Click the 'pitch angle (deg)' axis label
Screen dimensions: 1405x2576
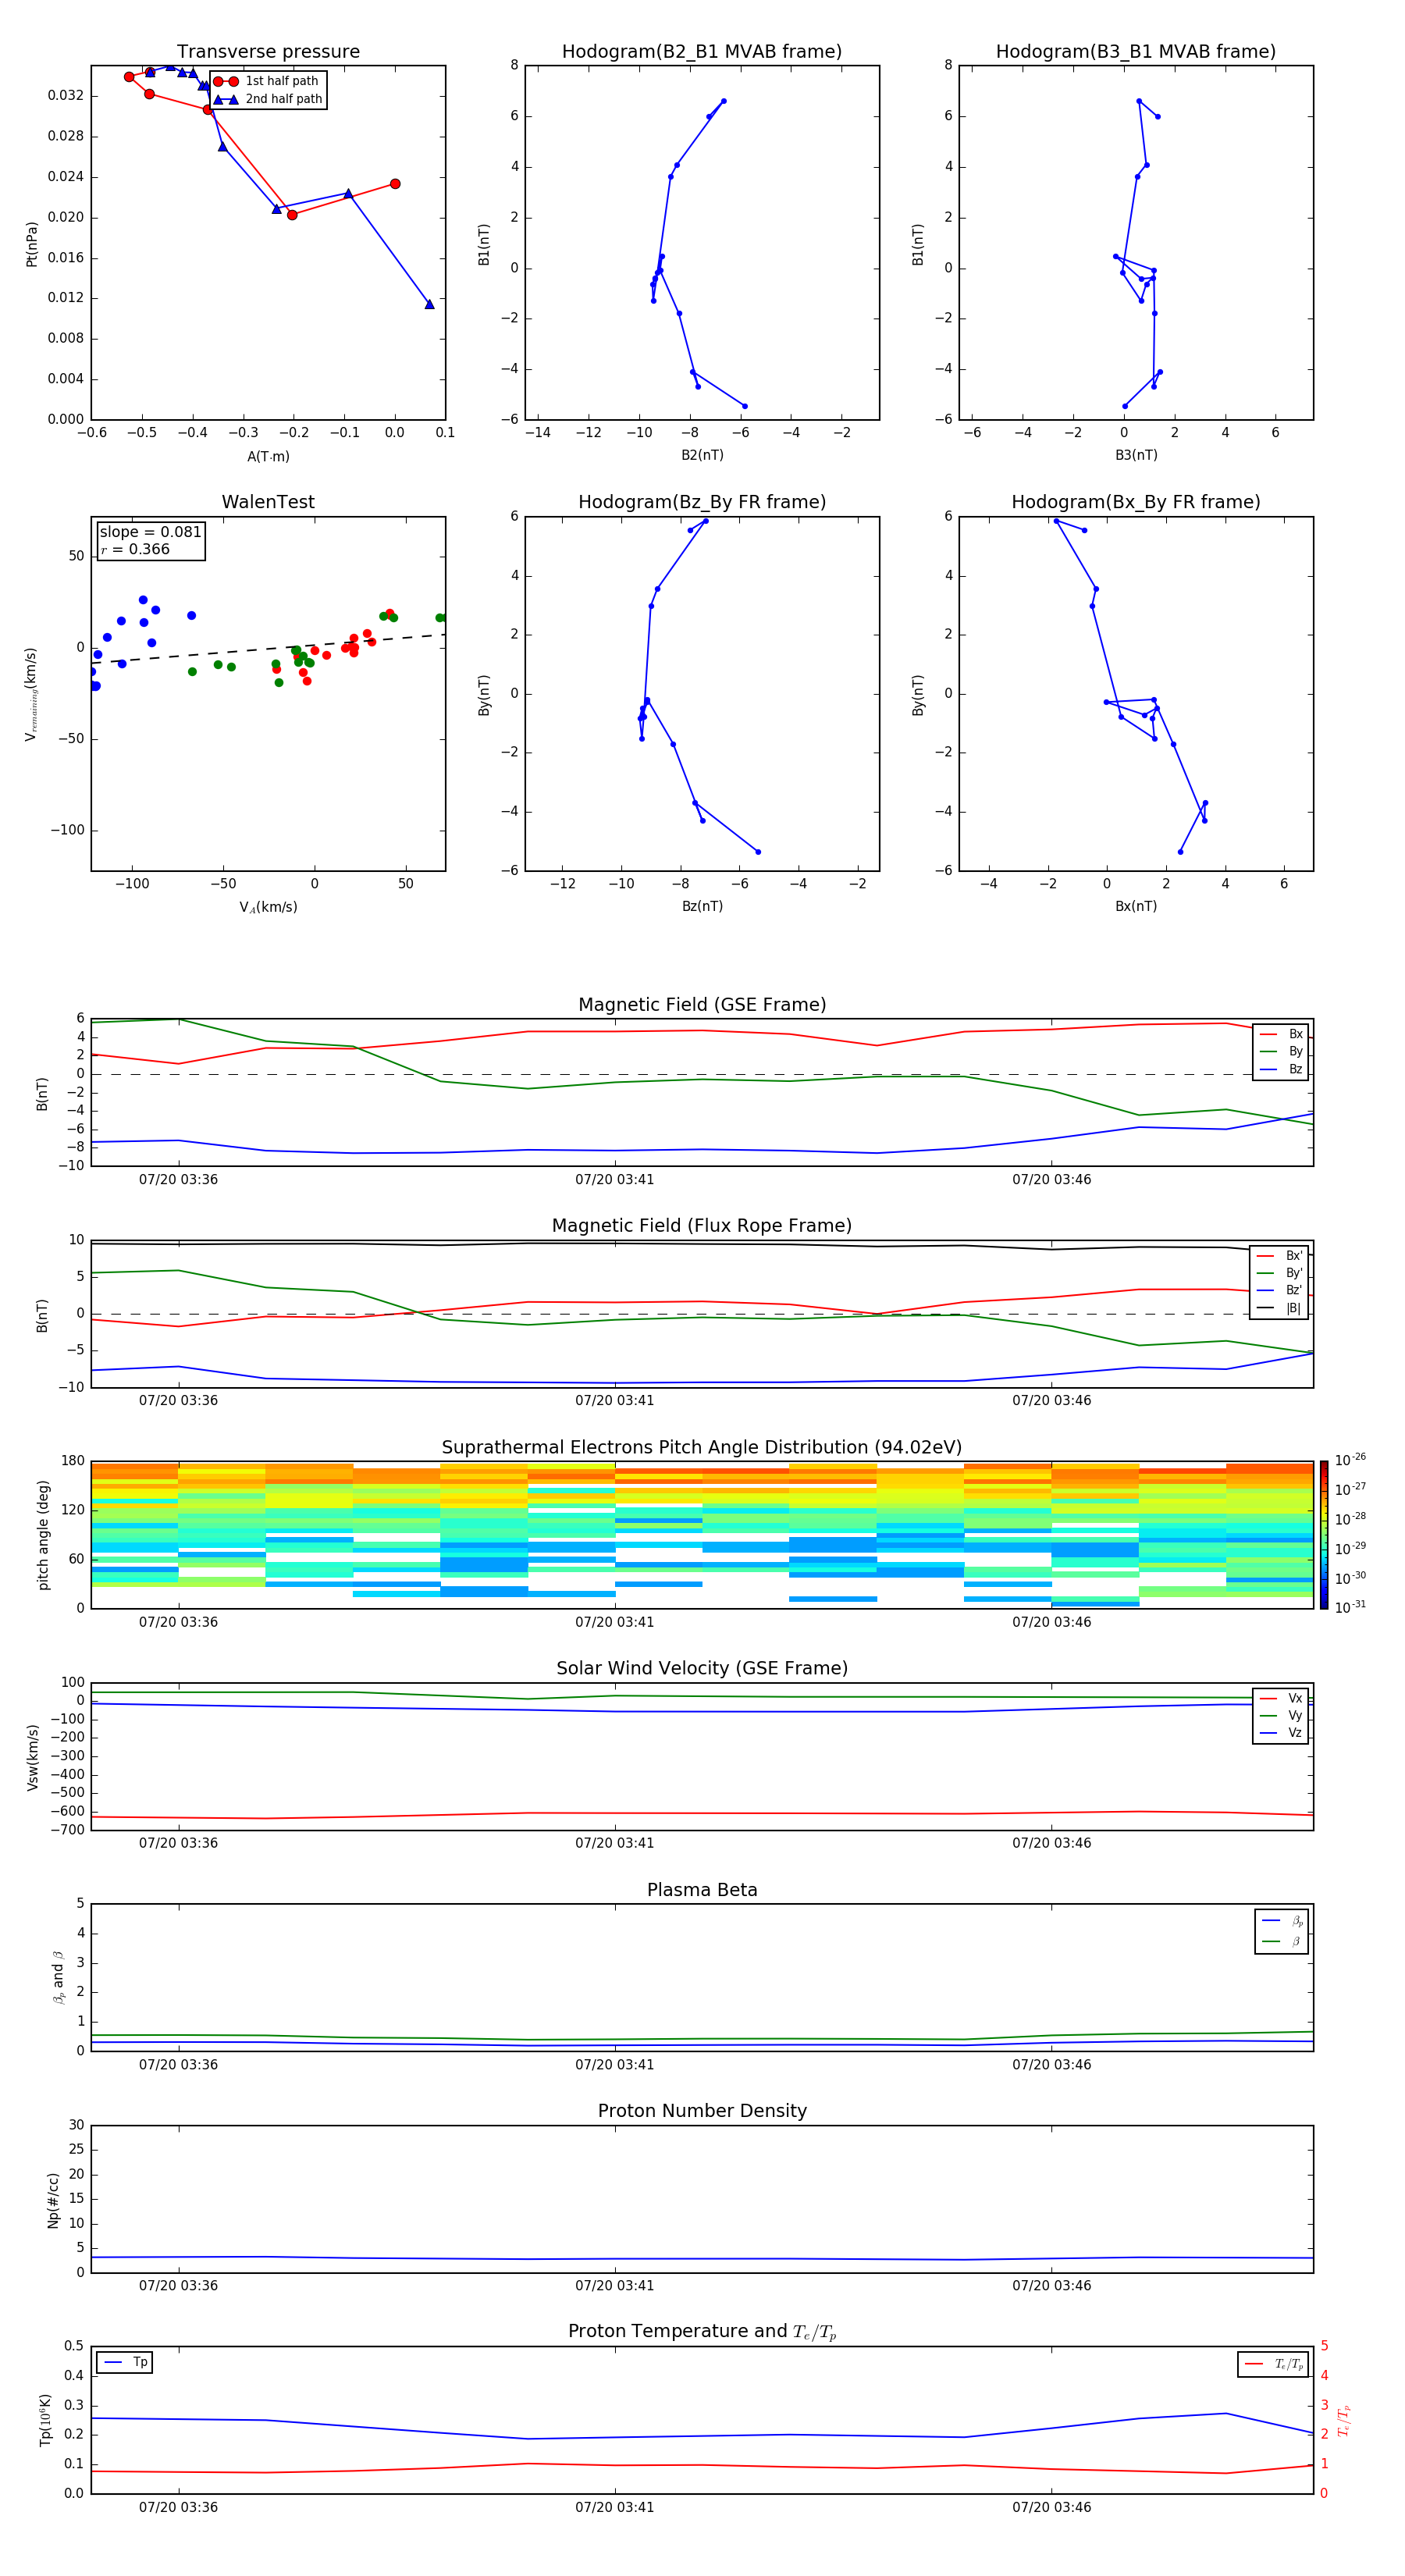click(43, 1535)
